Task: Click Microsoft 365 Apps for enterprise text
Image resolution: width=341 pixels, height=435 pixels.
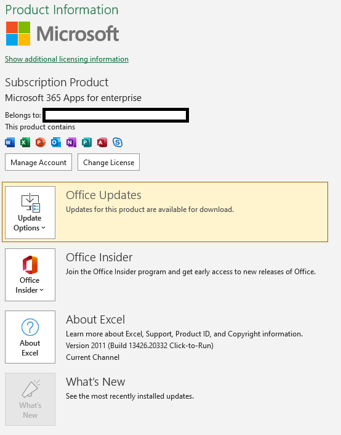Action: [73, 98]
